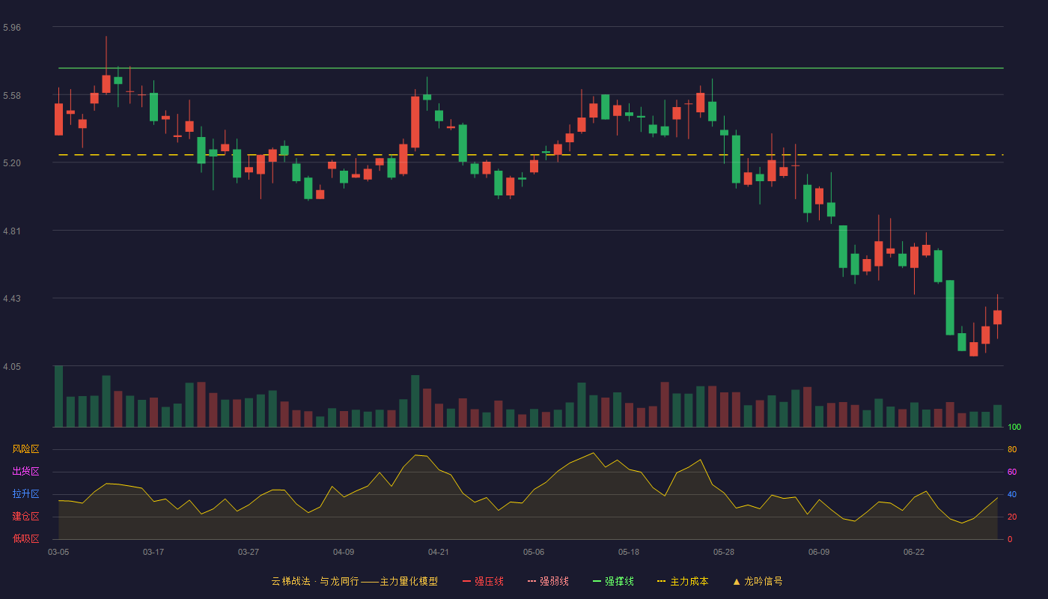
Task: Toggle the 强弱线 legend series
Action: coord(548,581)
